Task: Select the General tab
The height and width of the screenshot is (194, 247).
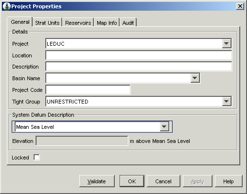Action: (20, 22)
